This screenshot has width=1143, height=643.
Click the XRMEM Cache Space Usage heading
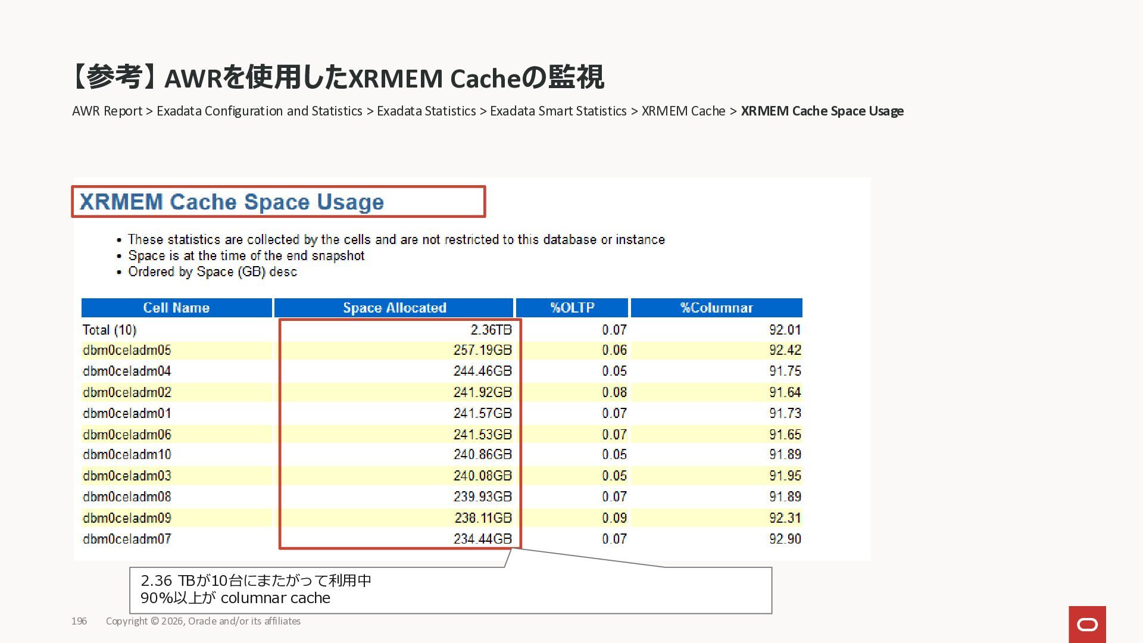(232, 202)
